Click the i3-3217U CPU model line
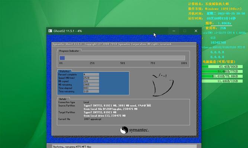This screenshot has width=248, height=148. click(224, 33)
